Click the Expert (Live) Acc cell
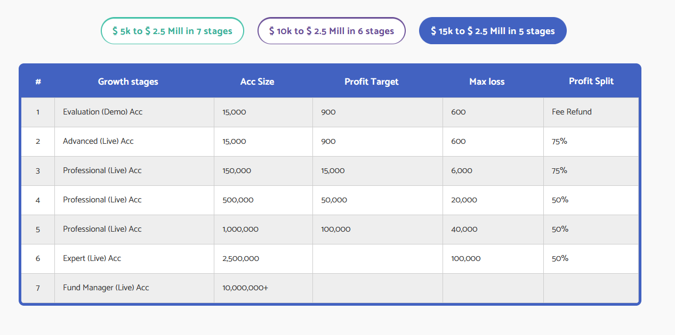 click(92, 258)
